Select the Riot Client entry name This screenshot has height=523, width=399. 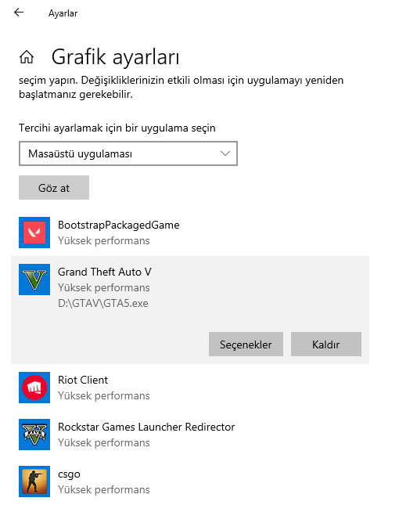click(83, 380)
